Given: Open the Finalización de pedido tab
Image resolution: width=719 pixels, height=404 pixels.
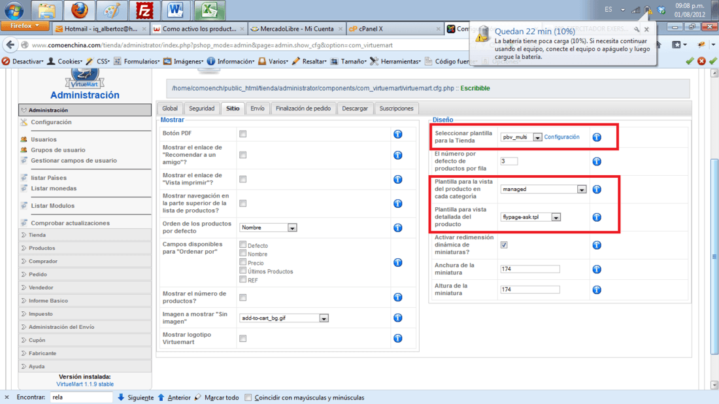Looking at the screenshot, I should click(303, 109).
